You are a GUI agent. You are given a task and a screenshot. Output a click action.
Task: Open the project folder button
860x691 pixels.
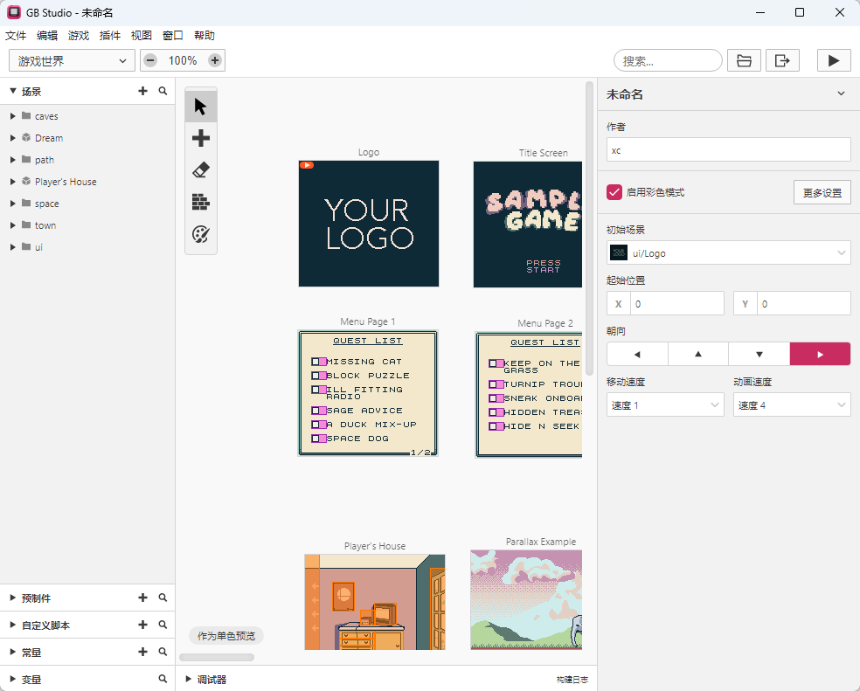744,60
